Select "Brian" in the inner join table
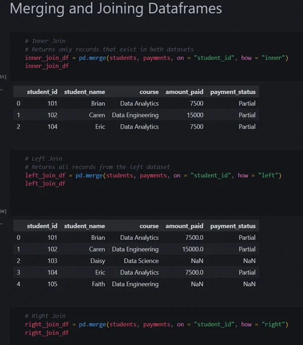Screen dimensions: 303x345 coord(98,103)
